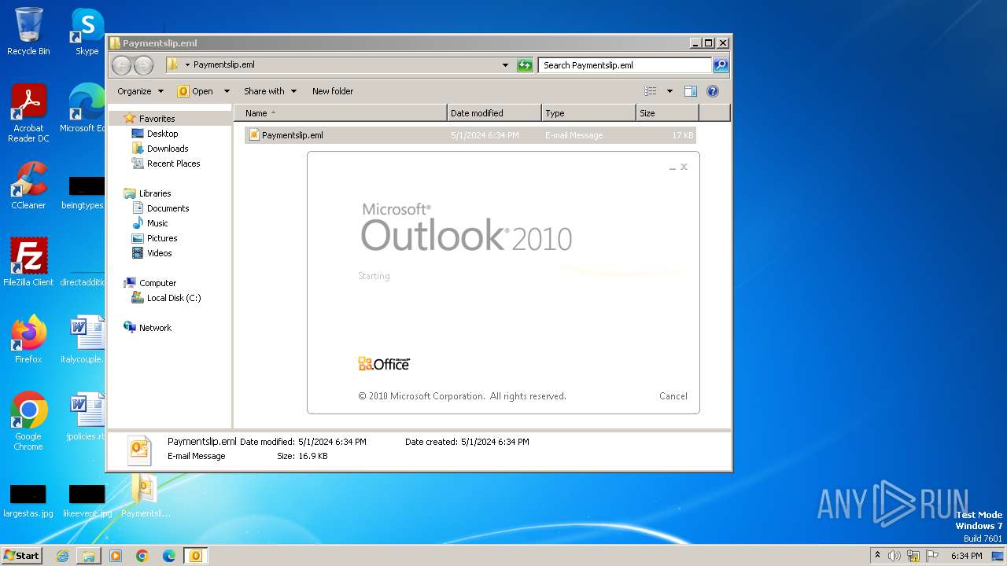Show hidden tray icons arrow

[877, 556]
